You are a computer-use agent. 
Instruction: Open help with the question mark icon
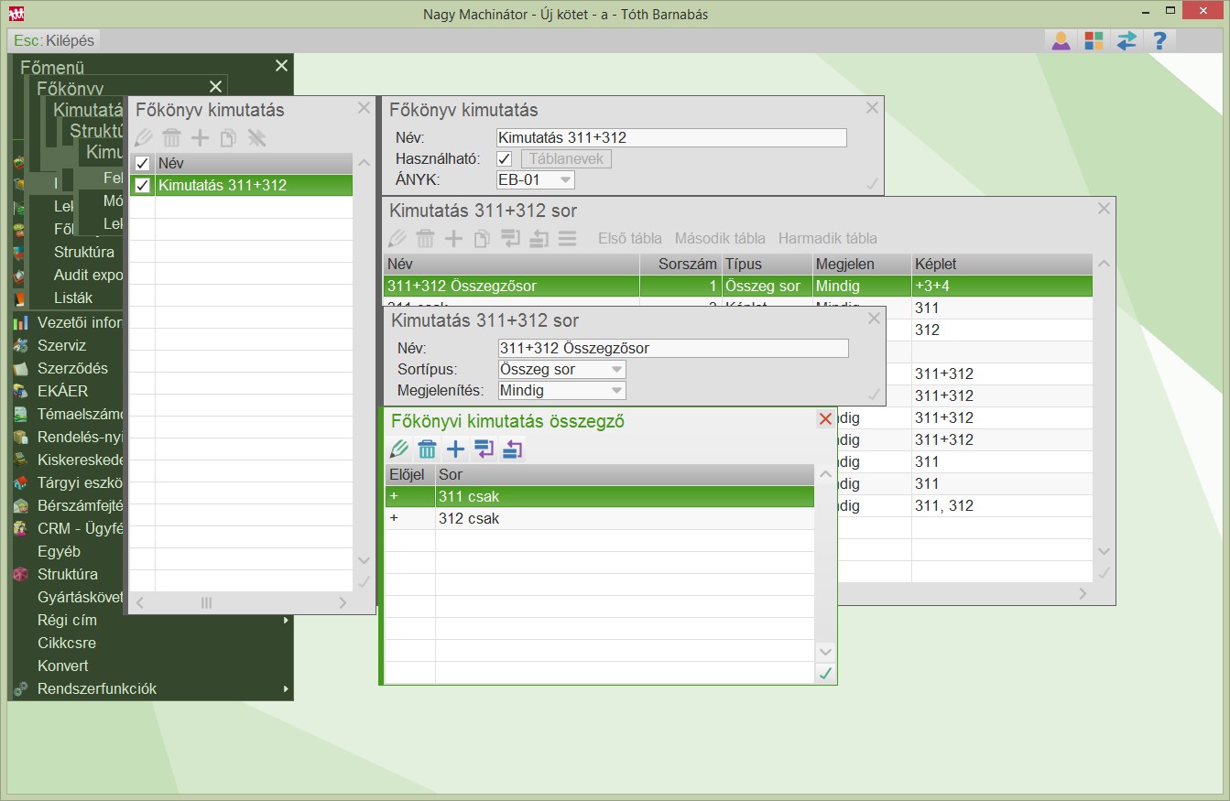1159,40
